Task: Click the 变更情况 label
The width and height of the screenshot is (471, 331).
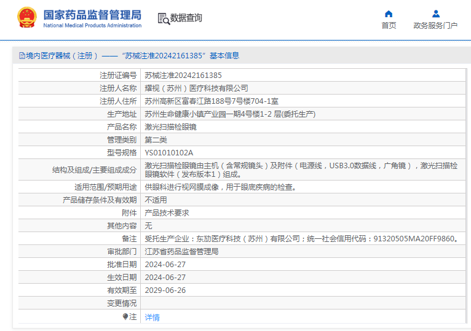Action: 122,303
